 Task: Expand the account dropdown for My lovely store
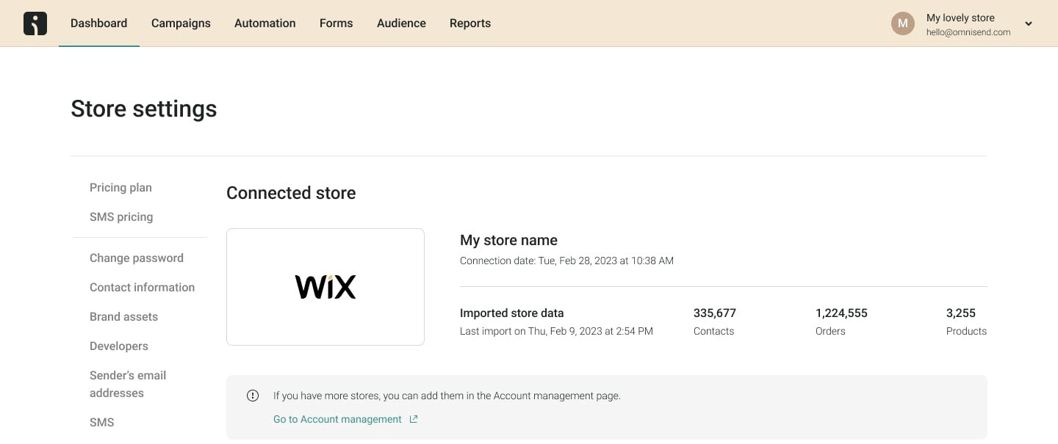click(x=1029, y=23)
